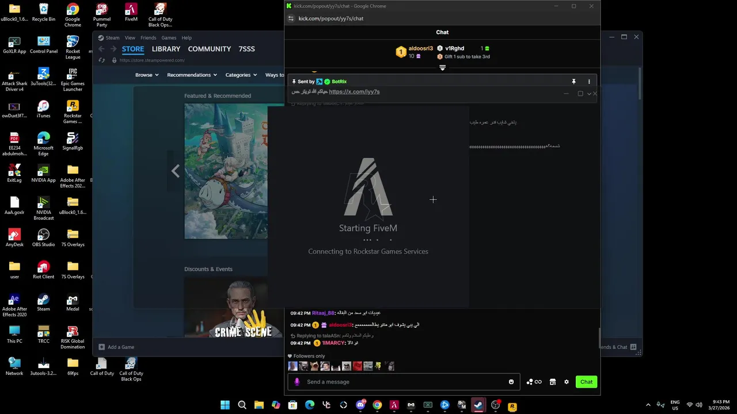The image size is (737, 414).
Task: Open the 7SSS profile tab in Steam
Action: click(x=246, y=49)
